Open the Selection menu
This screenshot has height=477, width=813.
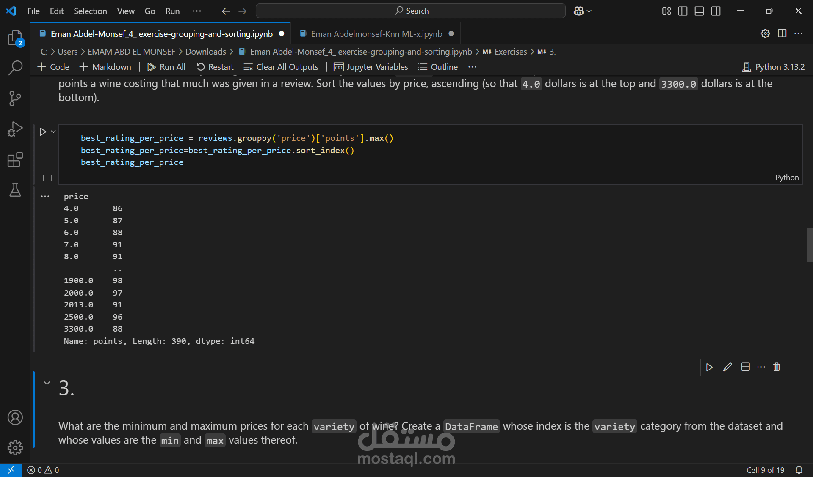tap(90, 11)
